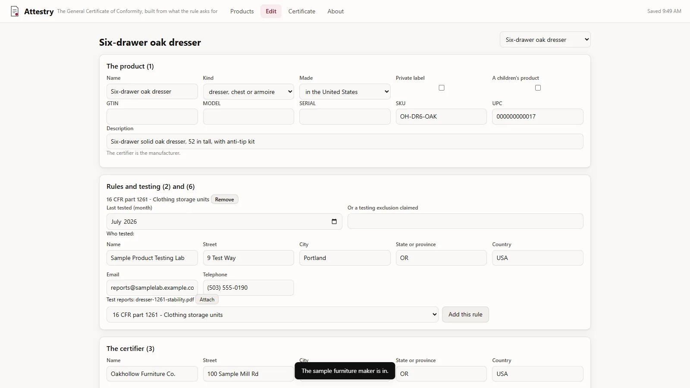Click the Street field containing 9 Test Way
This screenshot has width=690, height=388.
248,258
